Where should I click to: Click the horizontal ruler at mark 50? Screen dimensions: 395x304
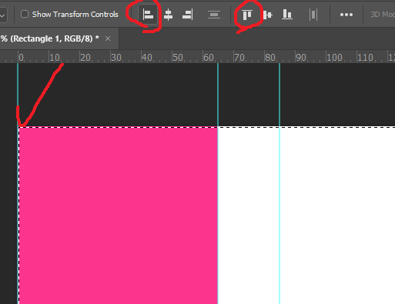(178, 58)
